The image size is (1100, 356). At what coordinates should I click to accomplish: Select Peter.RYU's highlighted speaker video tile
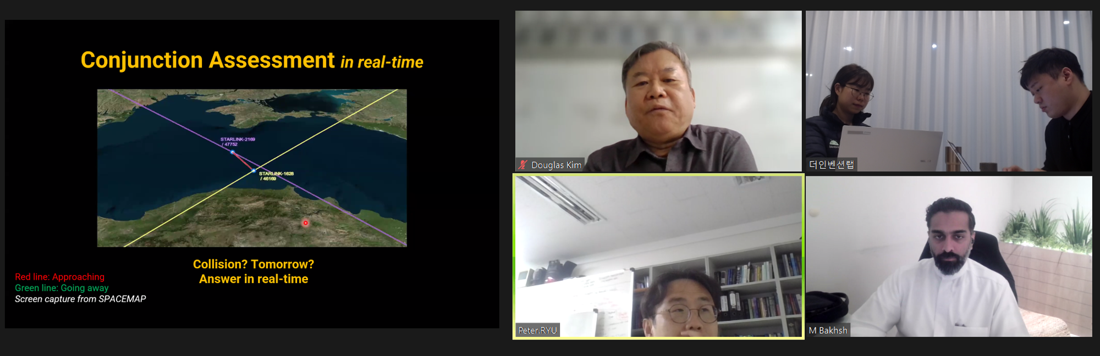pyautogui.click(x=658, y=256)
